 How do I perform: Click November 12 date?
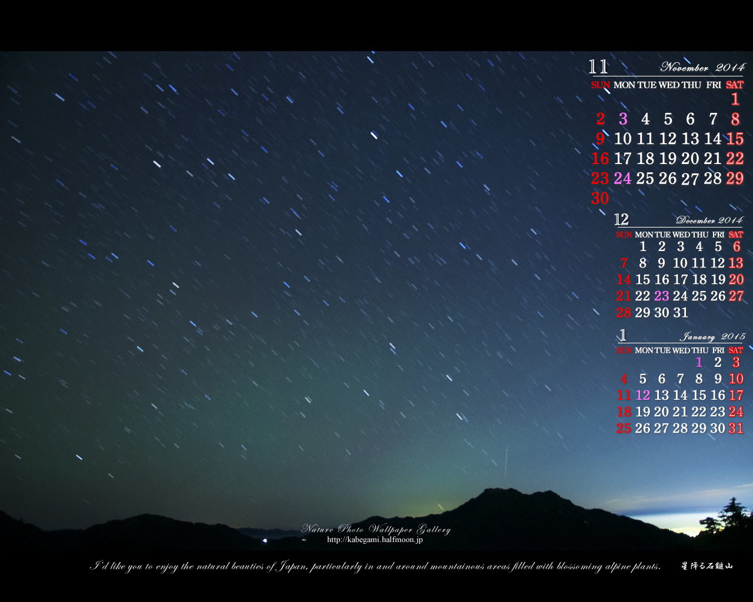coord(668,139)
